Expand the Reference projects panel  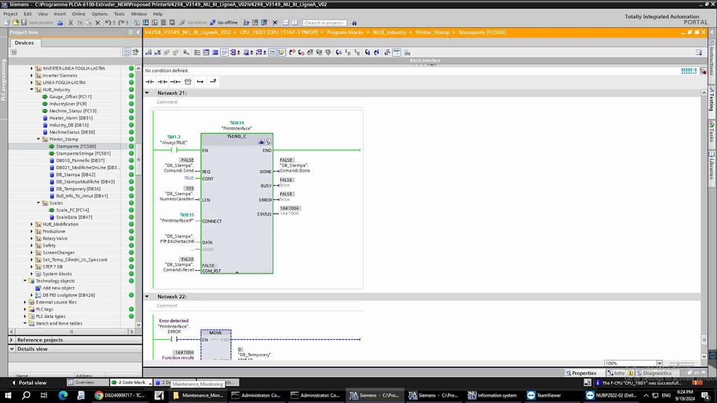[11, 340]
